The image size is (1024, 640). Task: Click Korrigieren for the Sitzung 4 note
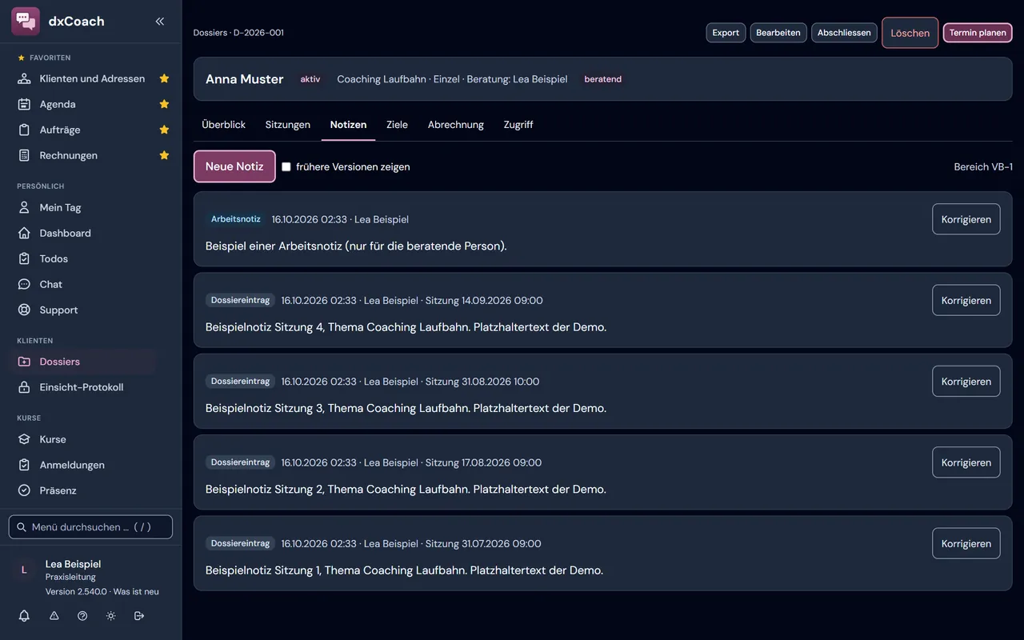pyautogui.click(x=966, y=301)
